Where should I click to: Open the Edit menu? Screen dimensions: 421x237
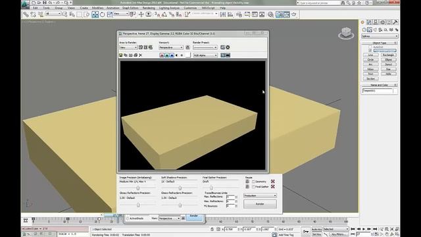point(35,8)
